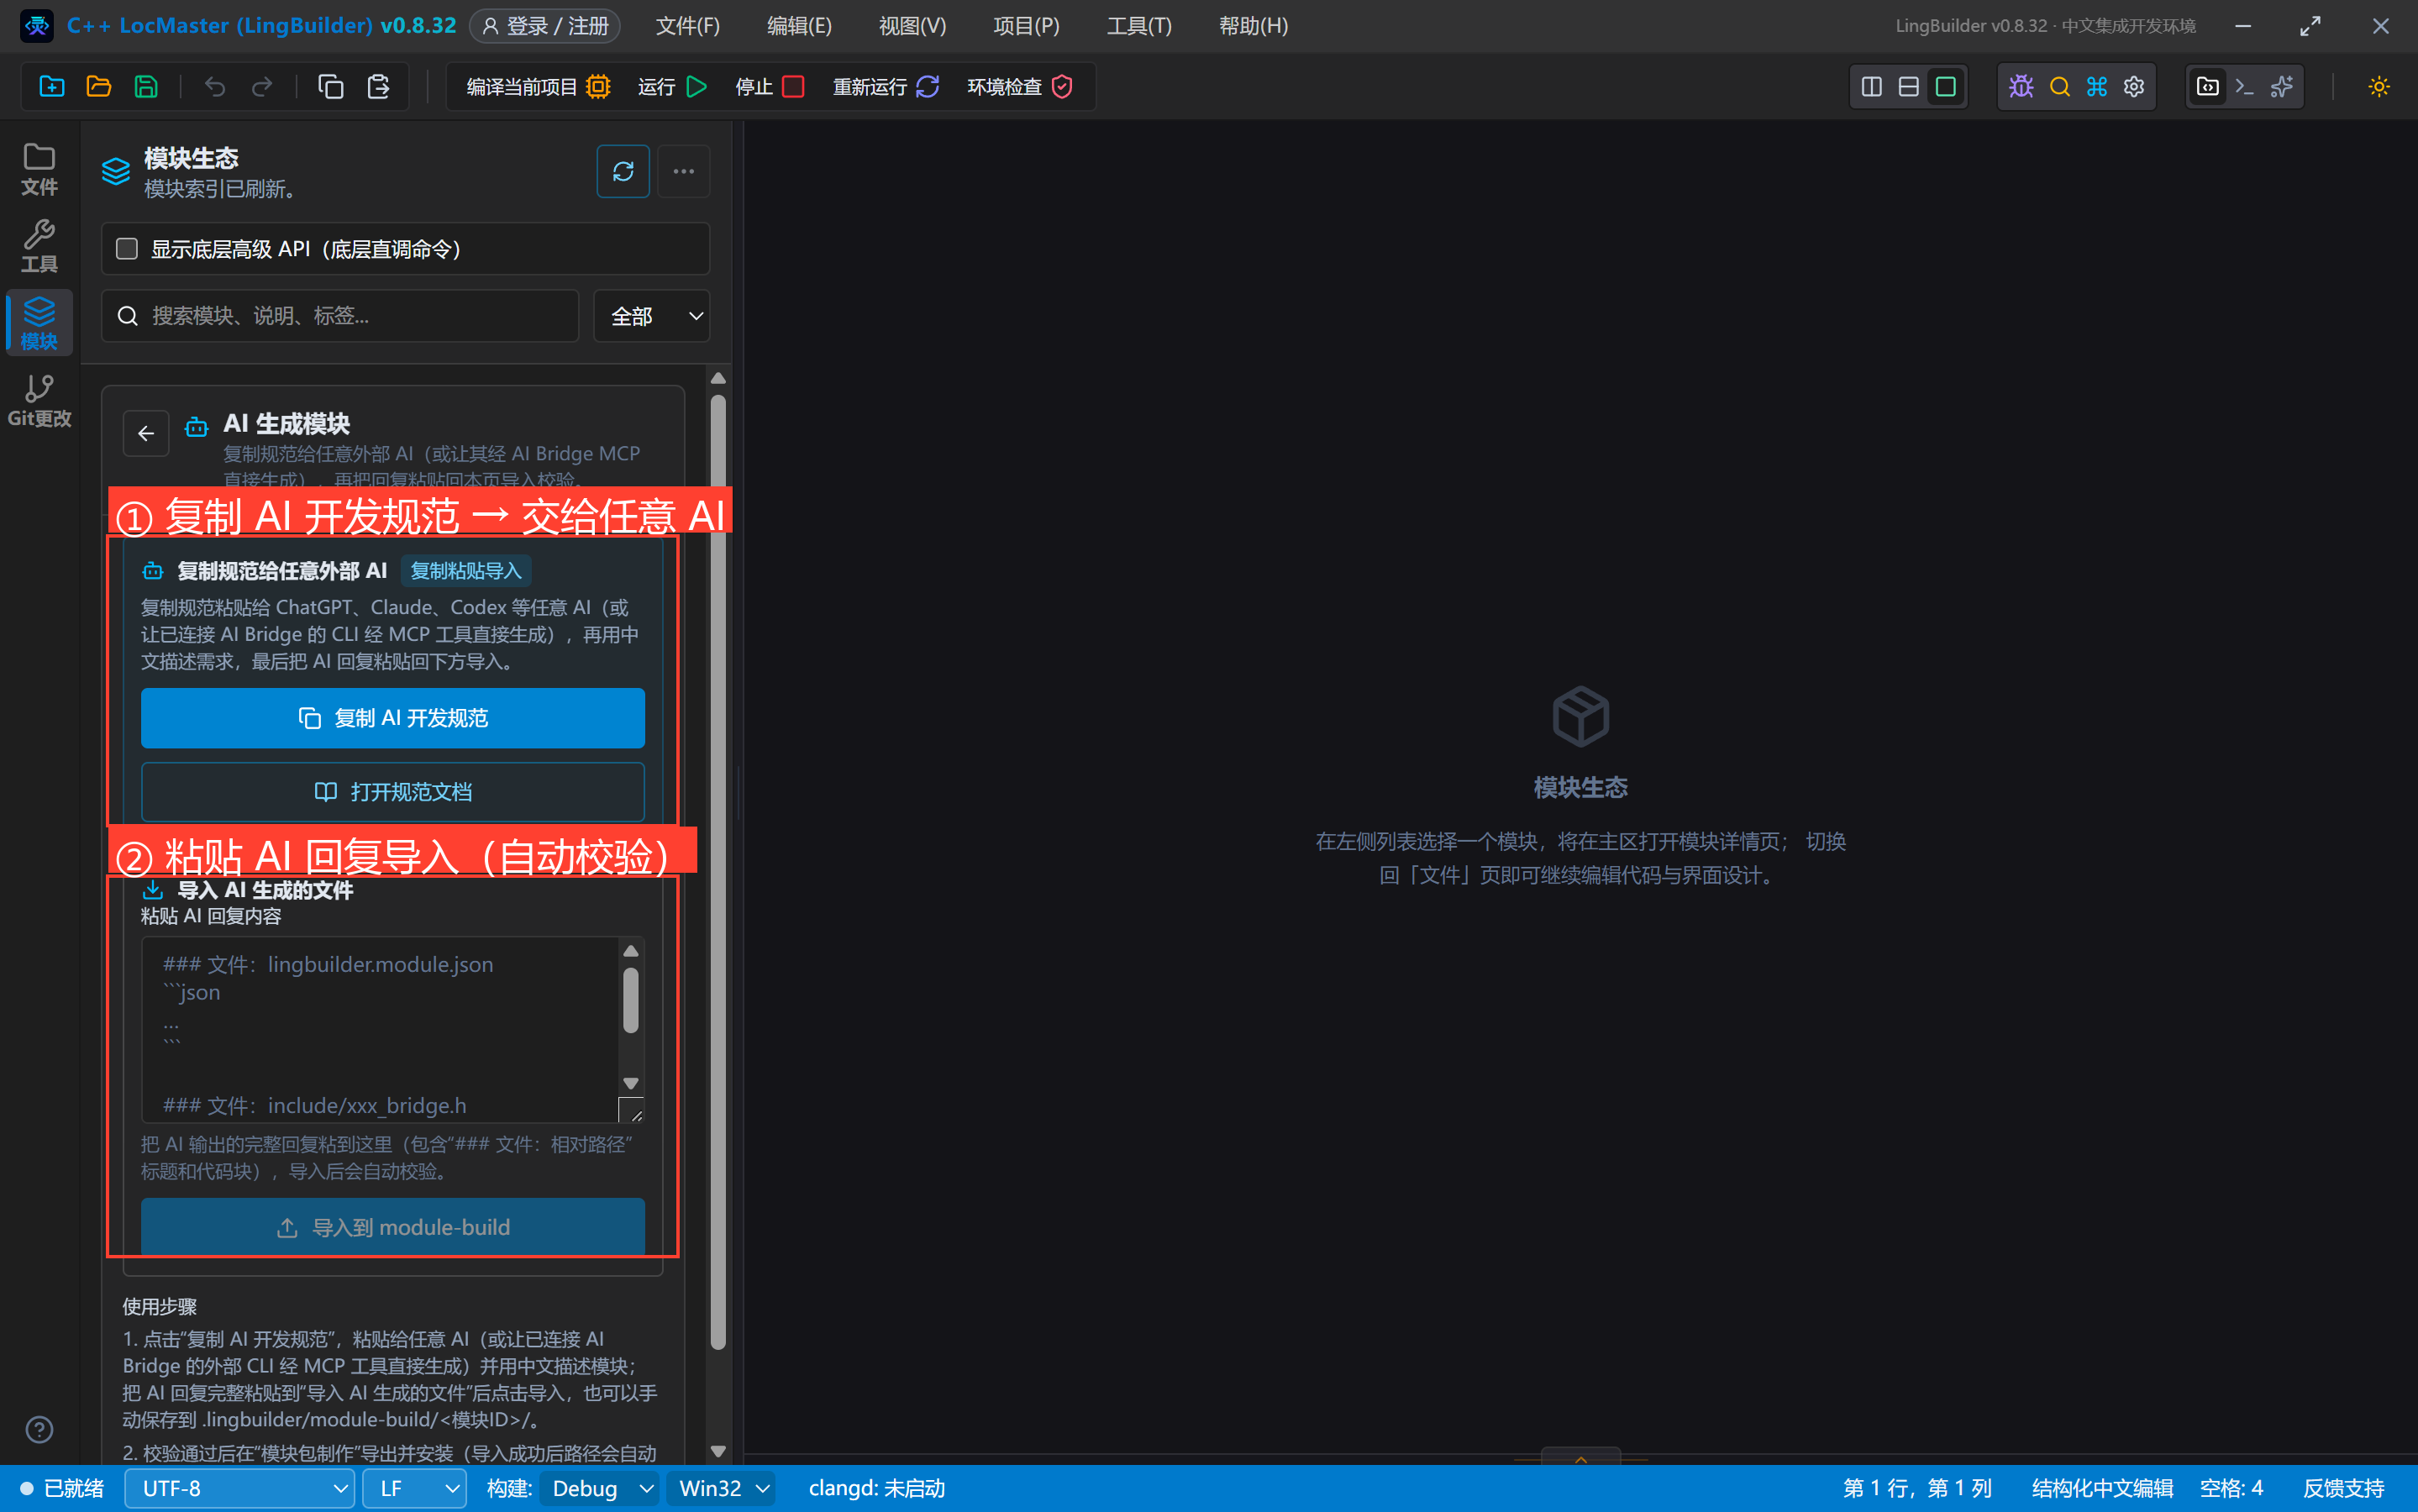Click the AI sparkle icon in toolbar
This screenshot has width=2418, height=1512.
pyautogui.click(x=2283, y=87)
